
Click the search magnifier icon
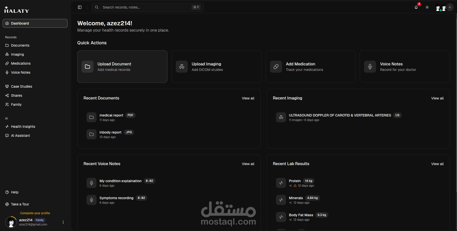97,7
